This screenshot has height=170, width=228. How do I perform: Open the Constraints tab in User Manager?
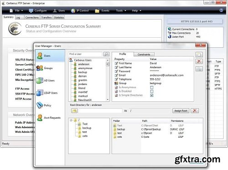coord(144,55)
